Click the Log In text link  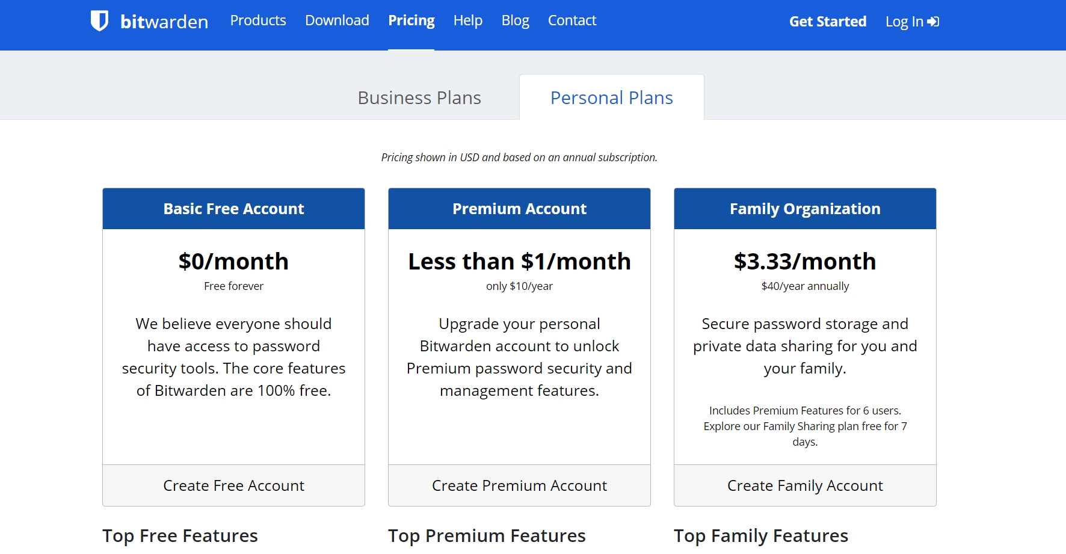[904, 22]
